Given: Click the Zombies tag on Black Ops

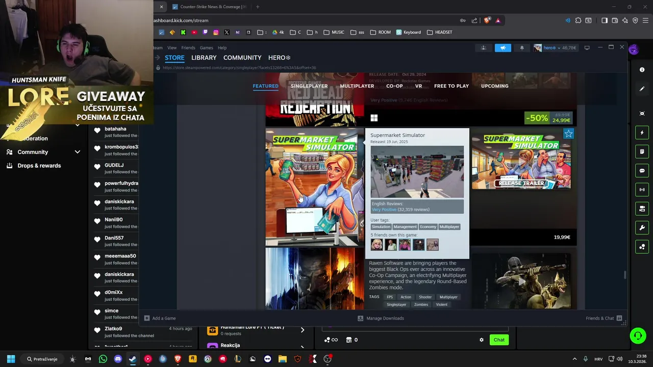Looking at the screenshot, I should coord(421,305).
